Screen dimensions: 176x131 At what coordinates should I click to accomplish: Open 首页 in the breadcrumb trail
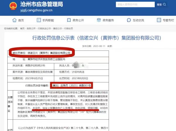tap(22, 29)
